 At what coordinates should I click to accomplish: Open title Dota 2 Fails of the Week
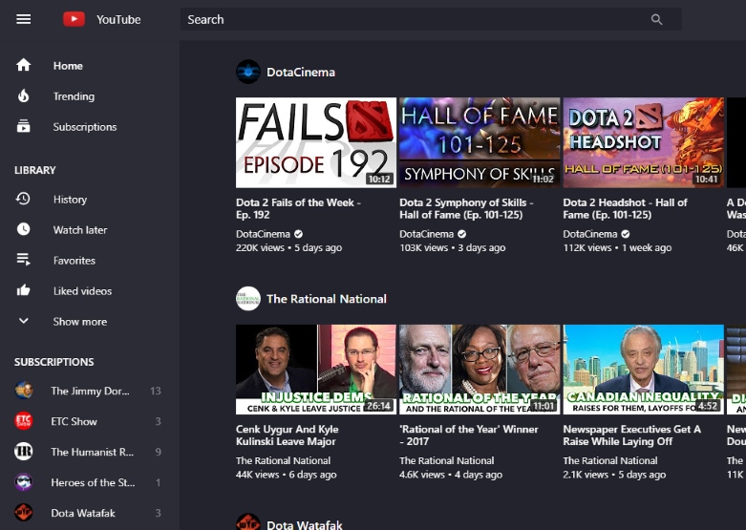pyautogui.click(x=298, y=208)
